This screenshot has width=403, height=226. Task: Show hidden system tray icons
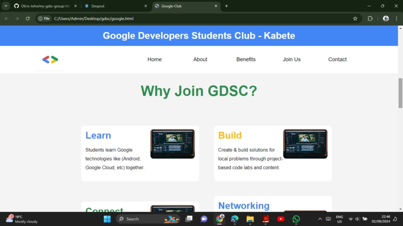pos(320,219)
